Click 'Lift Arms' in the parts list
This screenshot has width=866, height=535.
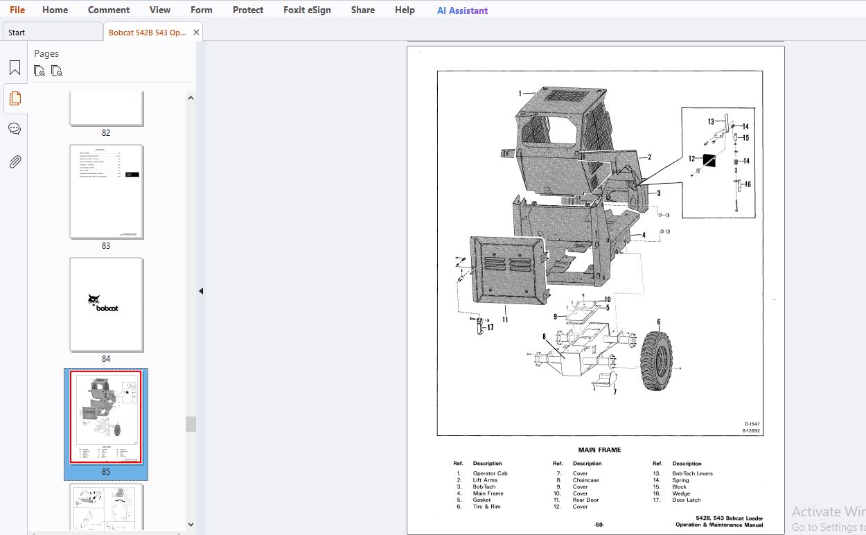pos(485,480)
